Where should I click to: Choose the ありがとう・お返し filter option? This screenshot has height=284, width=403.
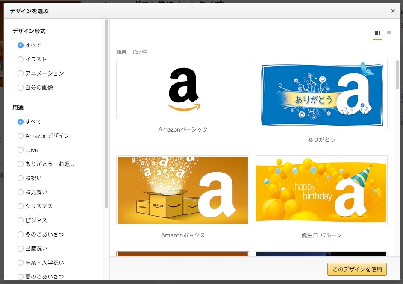pos(21,164)
